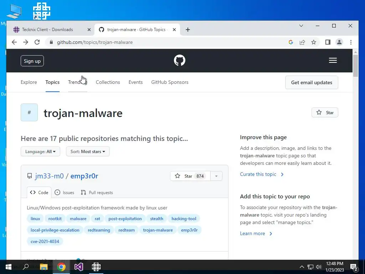Image resolution: width=365 pixels, height=274 pixels.
Task: Click the hashtag topic icon
Action: point(29,112)
